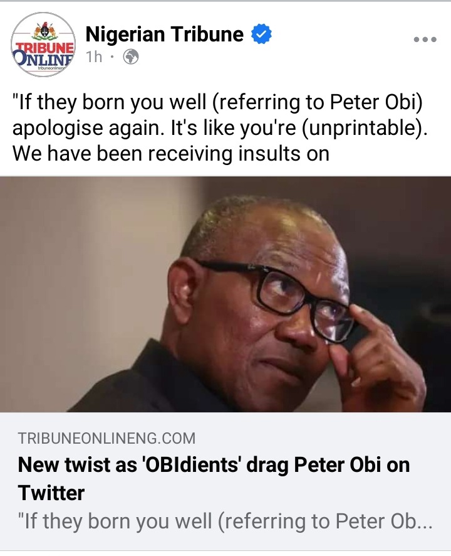This screenshot has width=451, height=556.
Task: Click "(unprintable)" in the post caption
Action: pos(365,128)
